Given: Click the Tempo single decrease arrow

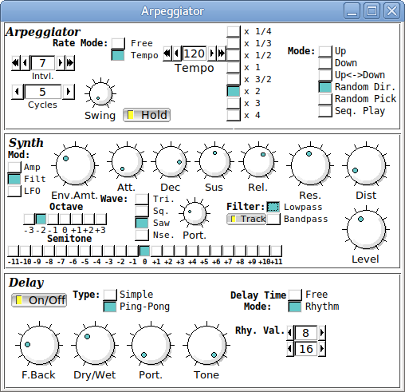Looking at the screenshot, I should (177, 53).
